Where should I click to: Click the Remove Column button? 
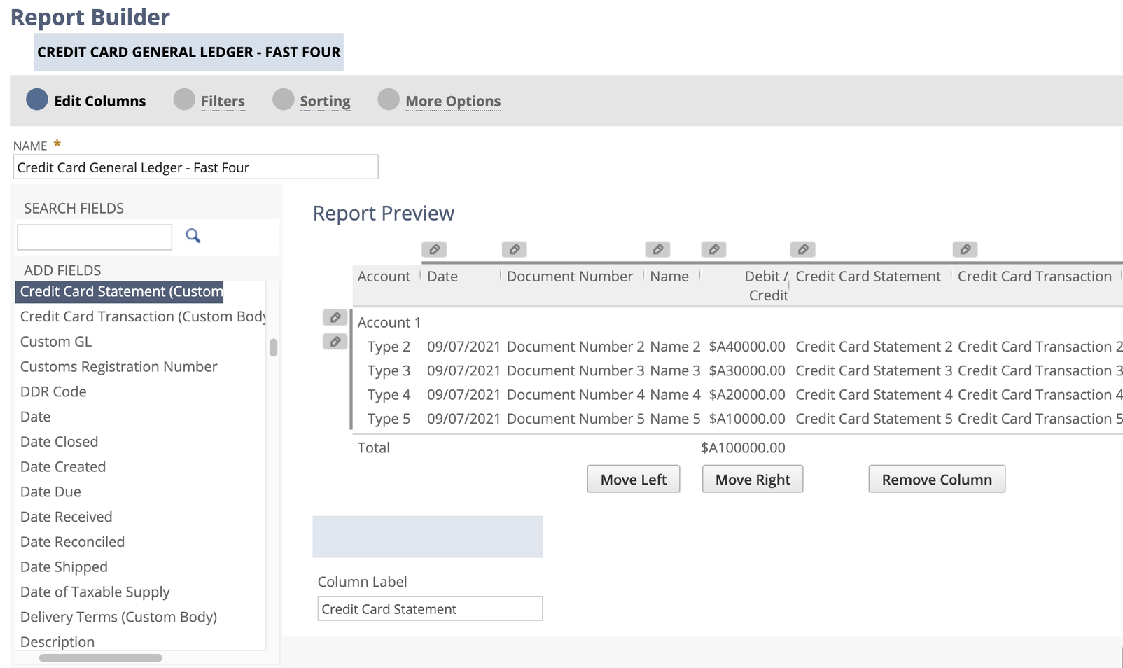tap(937, 479)
